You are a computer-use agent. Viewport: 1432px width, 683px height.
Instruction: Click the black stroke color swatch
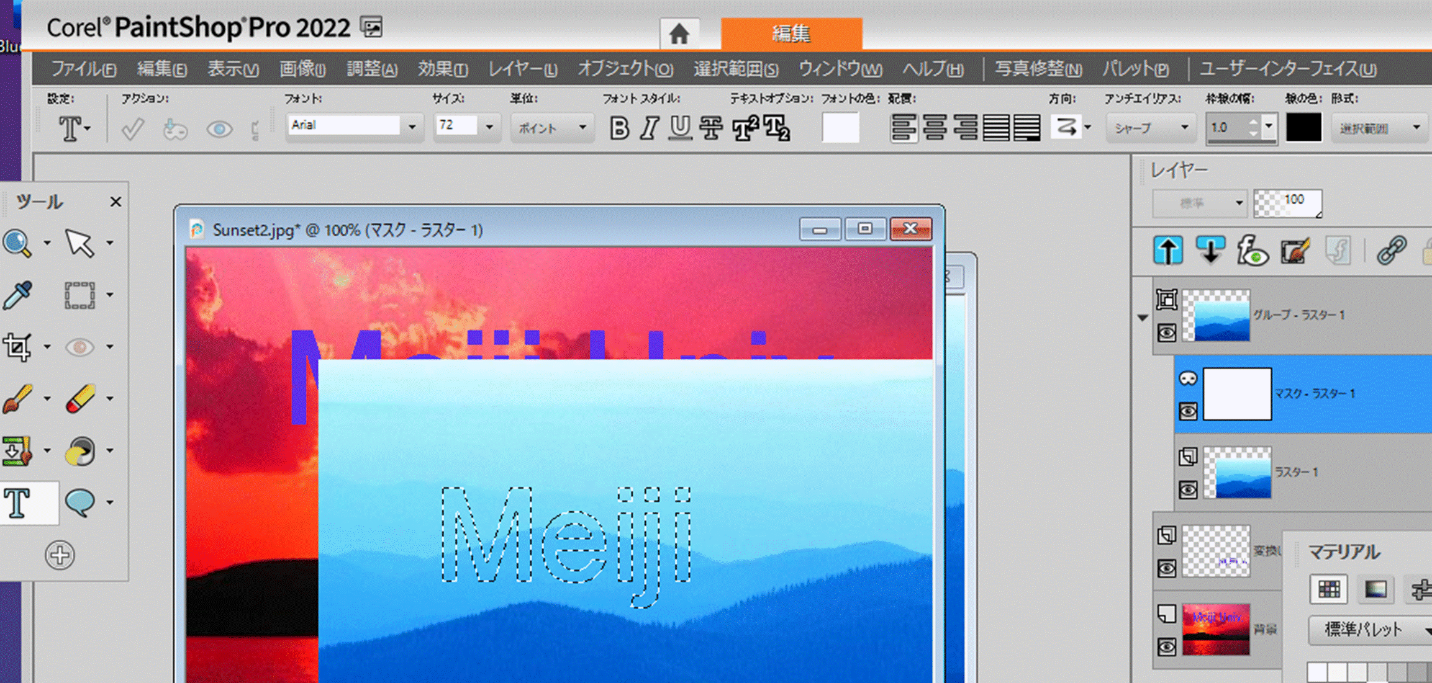1303,128
